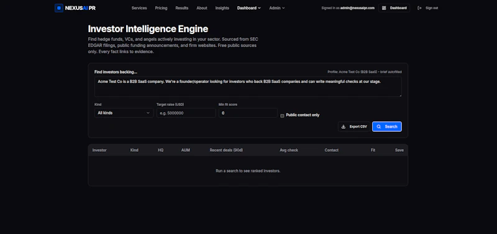Enable the Public contact only checkbox
Screen dimensions: 497x234
(x=282, y=116)
